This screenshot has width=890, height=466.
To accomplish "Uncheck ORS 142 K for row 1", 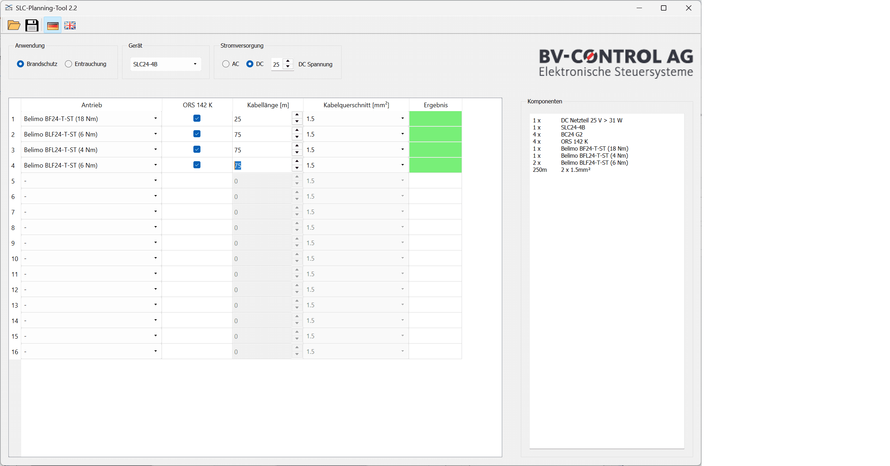I will 197,119.
